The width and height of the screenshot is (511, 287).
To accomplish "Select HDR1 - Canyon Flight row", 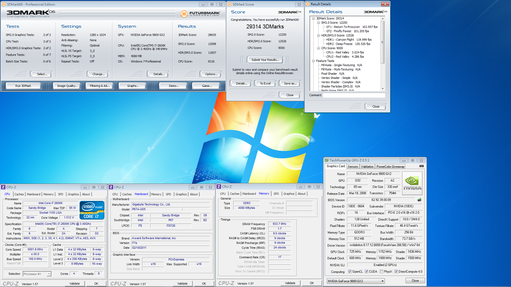I will pyautogui.click(x=349, y=40).
